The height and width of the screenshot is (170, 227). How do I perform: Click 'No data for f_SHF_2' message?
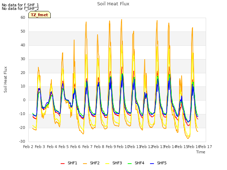[20, 8]
